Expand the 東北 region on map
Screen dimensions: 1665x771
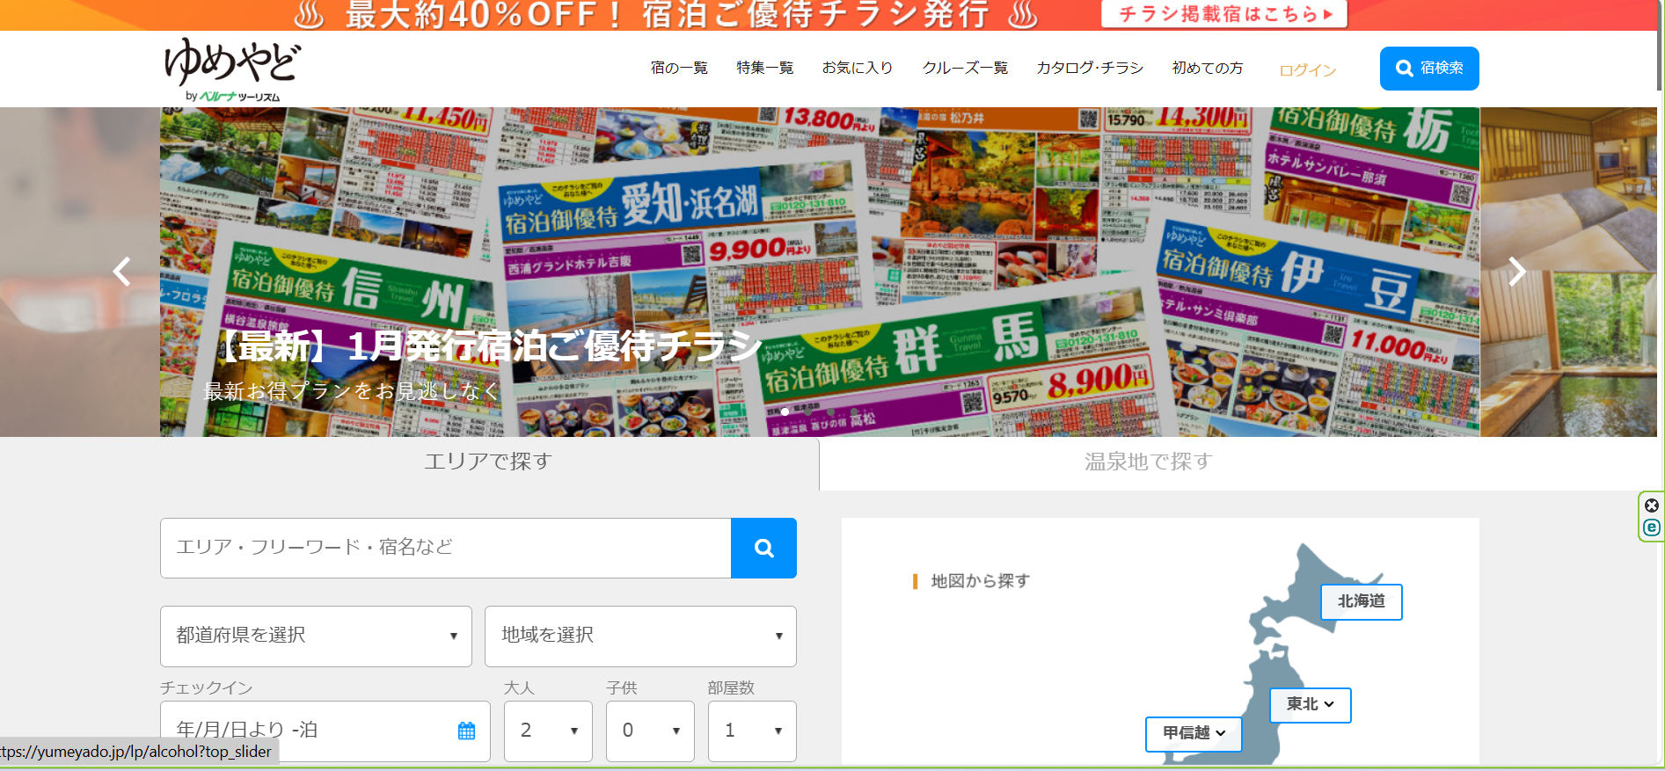[x=1310, y=704]
